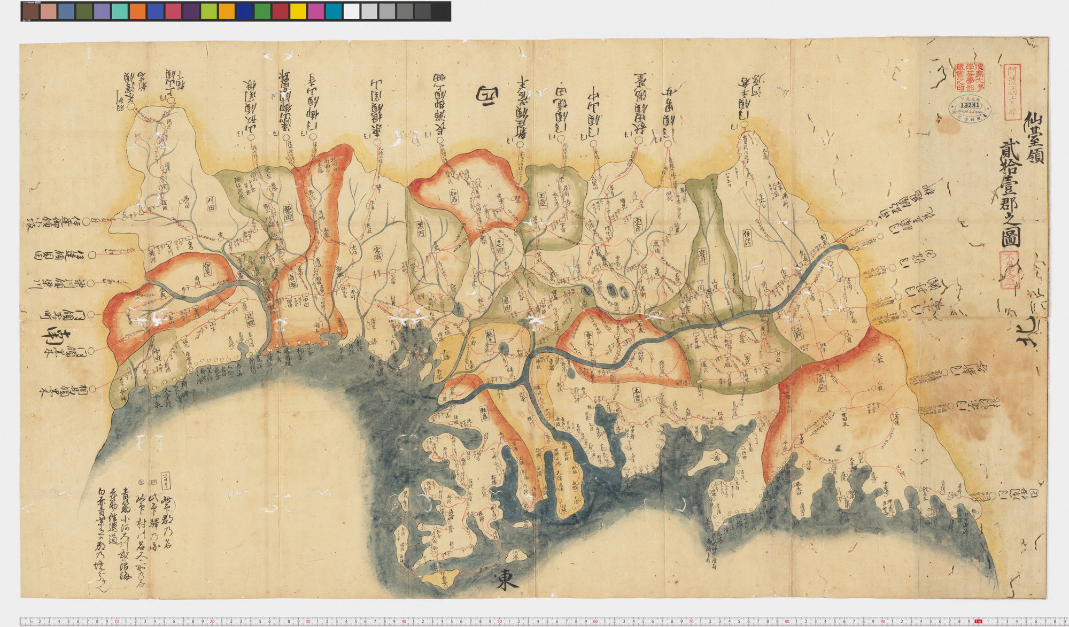Select the light salmon skin-tone patch
The height and width of the screenshot is (627, 1069).
click(x=49, y=11)
